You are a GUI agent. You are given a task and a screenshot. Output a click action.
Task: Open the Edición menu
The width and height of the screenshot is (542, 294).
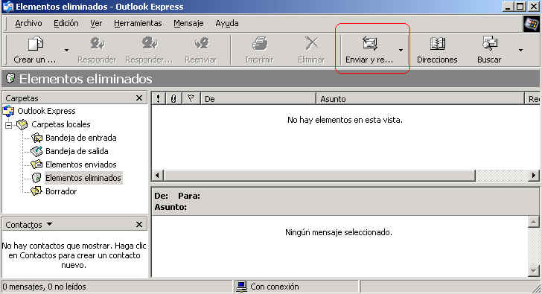click(x=66, y=24)
